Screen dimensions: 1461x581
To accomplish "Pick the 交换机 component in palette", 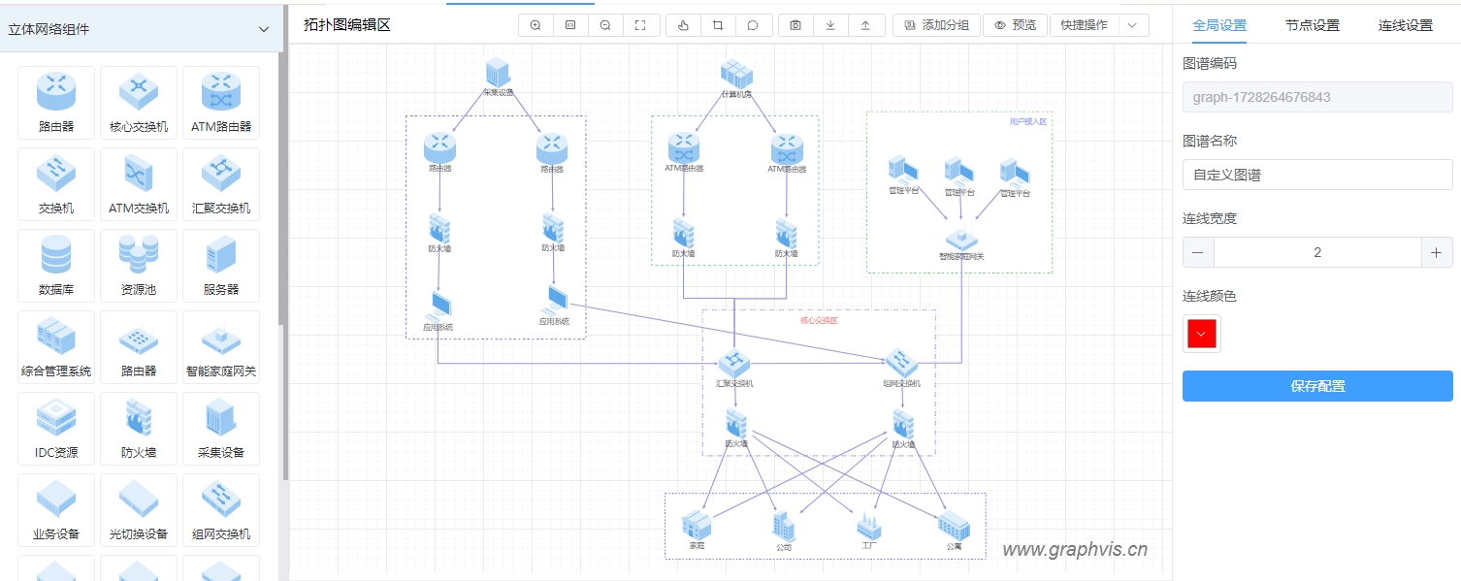I will 56,184.
